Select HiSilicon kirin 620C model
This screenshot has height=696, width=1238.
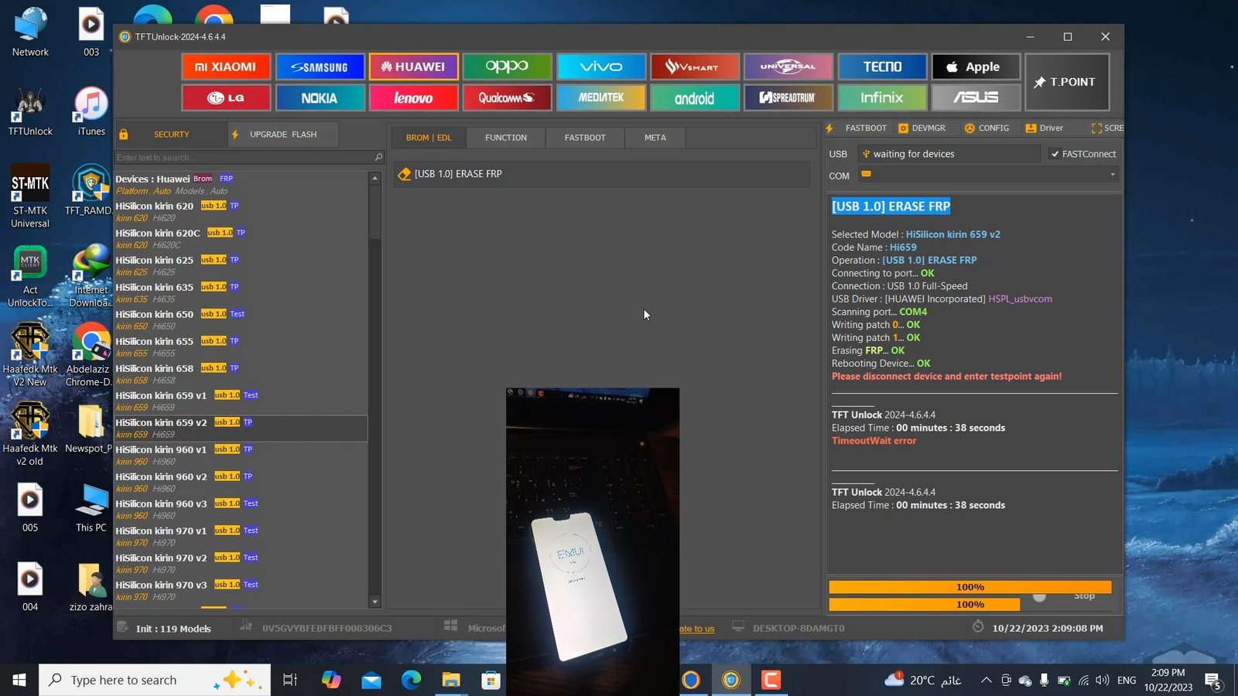(241, 239)
